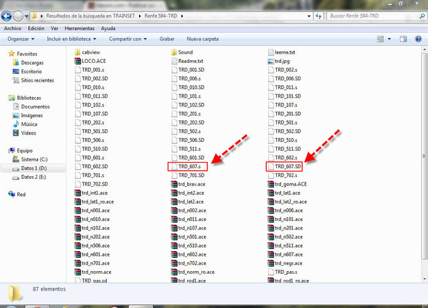Select the Datos 1 (D:) drive
The width and height of the screenshot is (428, 308).
pos(36,169)
